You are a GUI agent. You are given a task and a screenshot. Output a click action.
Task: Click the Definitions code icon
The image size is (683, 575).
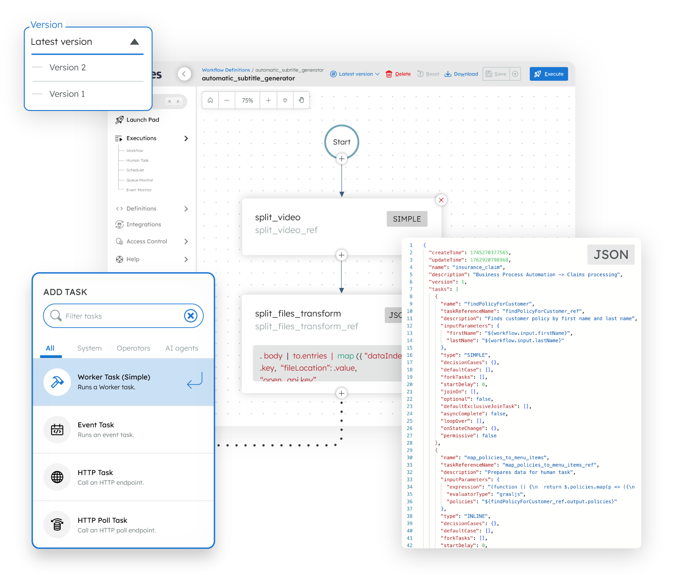point(120,208)
